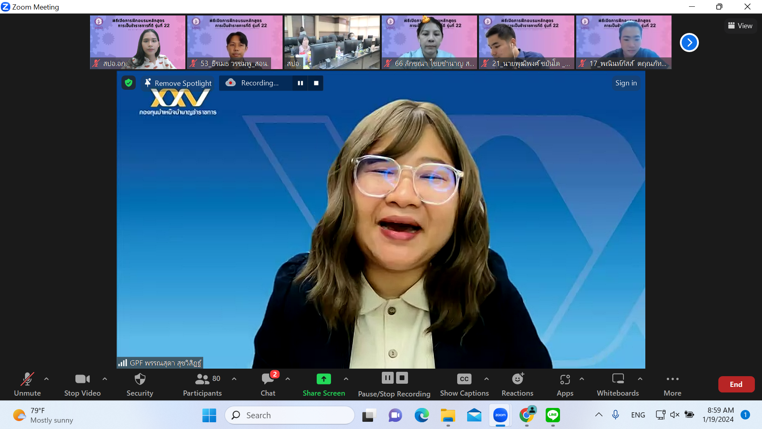This screenshot has height=429, width=762.
Task: Open the Security shield options
Action: [140, 384]
